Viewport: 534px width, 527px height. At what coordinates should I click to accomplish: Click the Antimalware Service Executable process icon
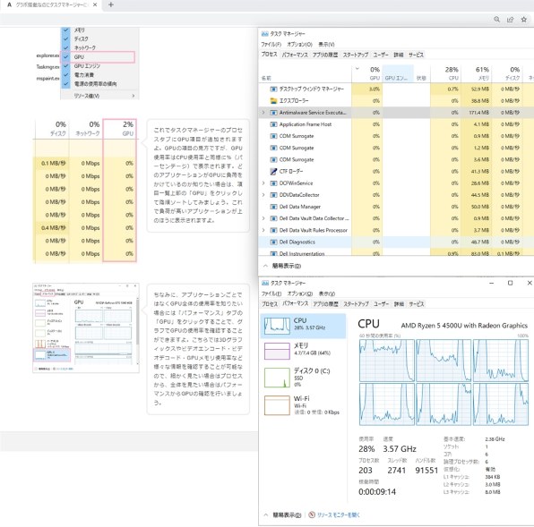pos(273,113)
